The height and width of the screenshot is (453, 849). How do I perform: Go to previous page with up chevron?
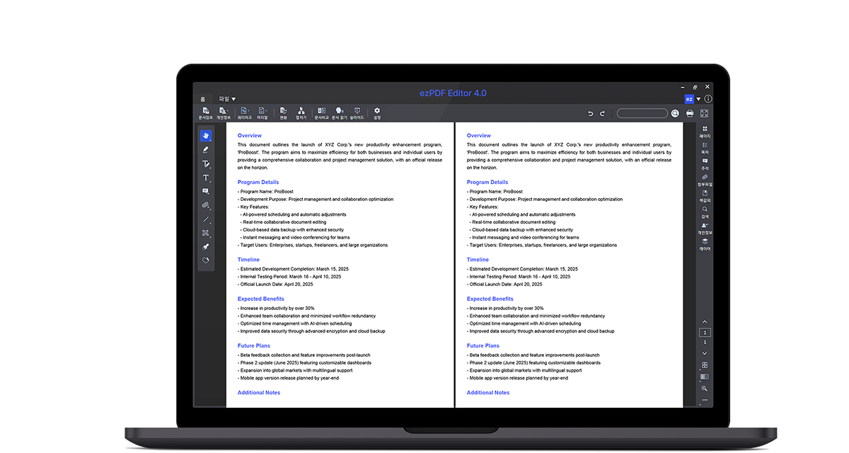[705, 322]
